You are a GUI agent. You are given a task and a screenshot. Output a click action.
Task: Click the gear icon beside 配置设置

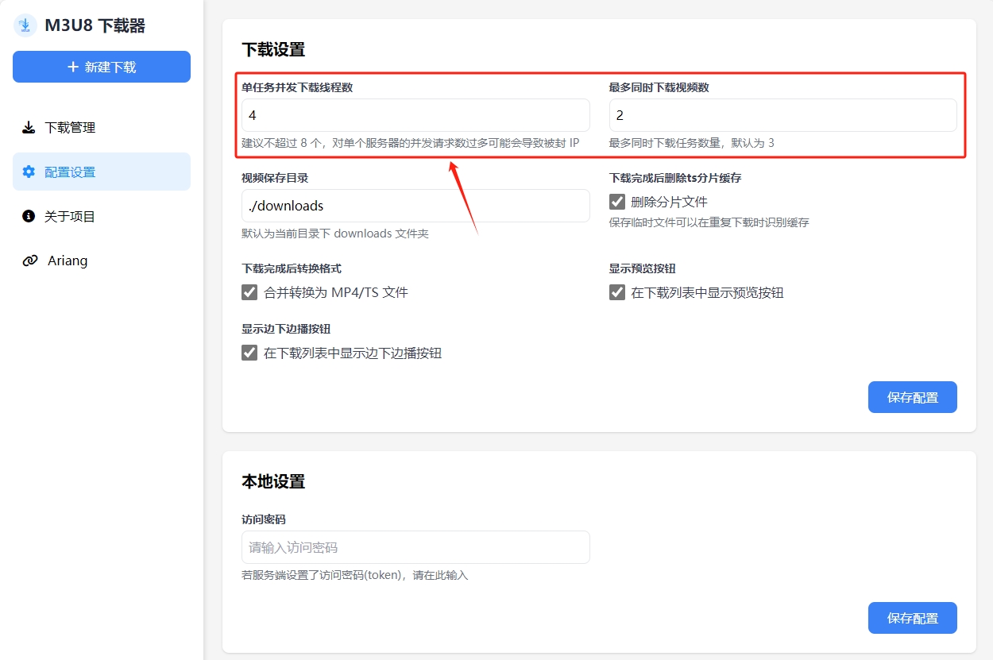29,172
